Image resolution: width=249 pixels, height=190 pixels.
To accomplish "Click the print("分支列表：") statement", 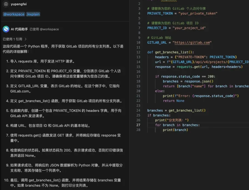I will click(172, 120).
